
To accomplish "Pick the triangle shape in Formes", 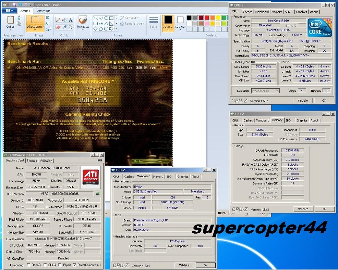I will click(106, 24).
